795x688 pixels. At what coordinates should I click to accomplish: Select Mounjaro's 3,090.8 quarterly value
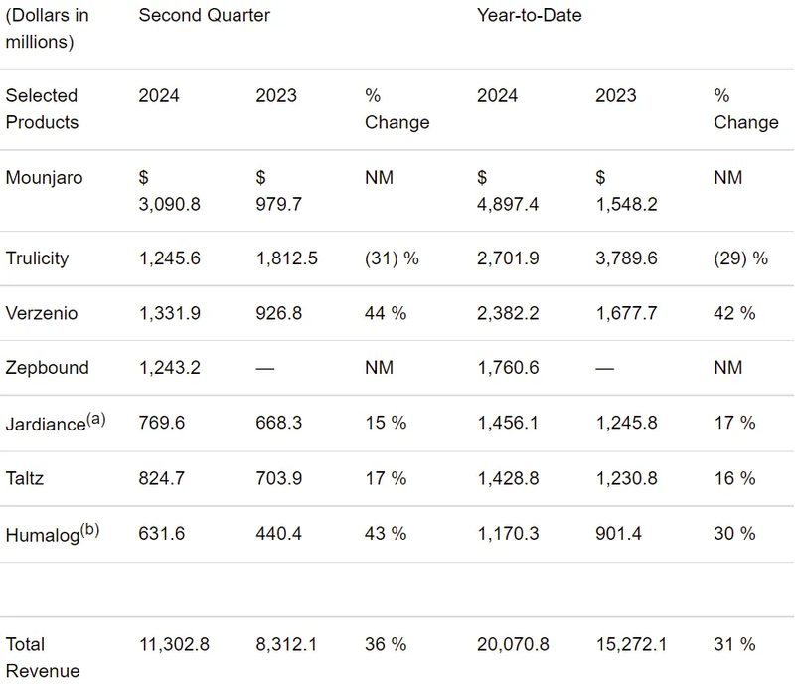tap(169, 204)
